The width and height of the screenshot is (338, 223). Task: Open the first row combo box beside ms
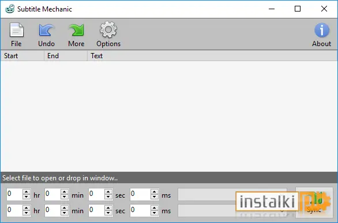click(232, 194)
